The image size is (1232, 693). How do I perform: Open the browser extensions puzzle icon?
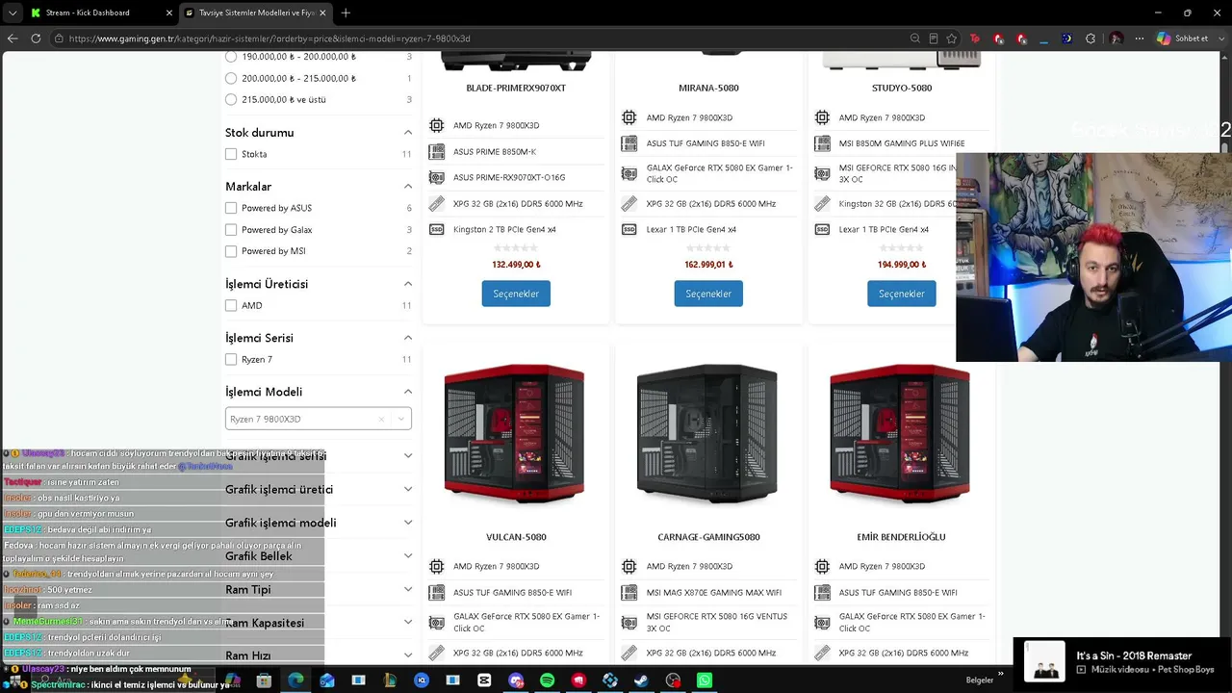click(1091, 38)
